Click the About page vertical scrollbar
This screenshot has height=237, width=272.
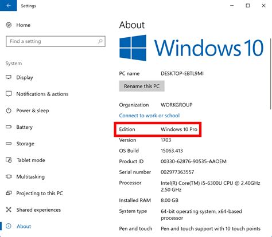coord(271,74)
